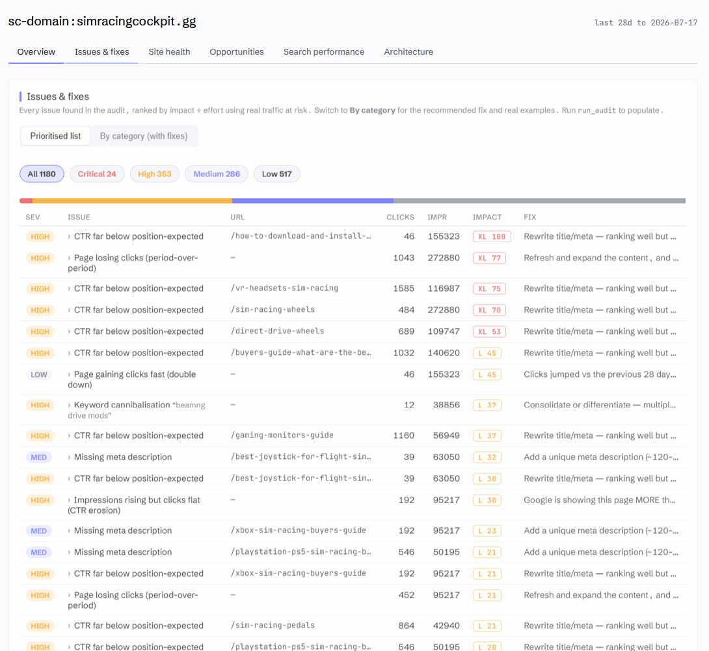
Task: Click HIGH badge on /gaming-monitors-guide row
Action: (40, 436)
